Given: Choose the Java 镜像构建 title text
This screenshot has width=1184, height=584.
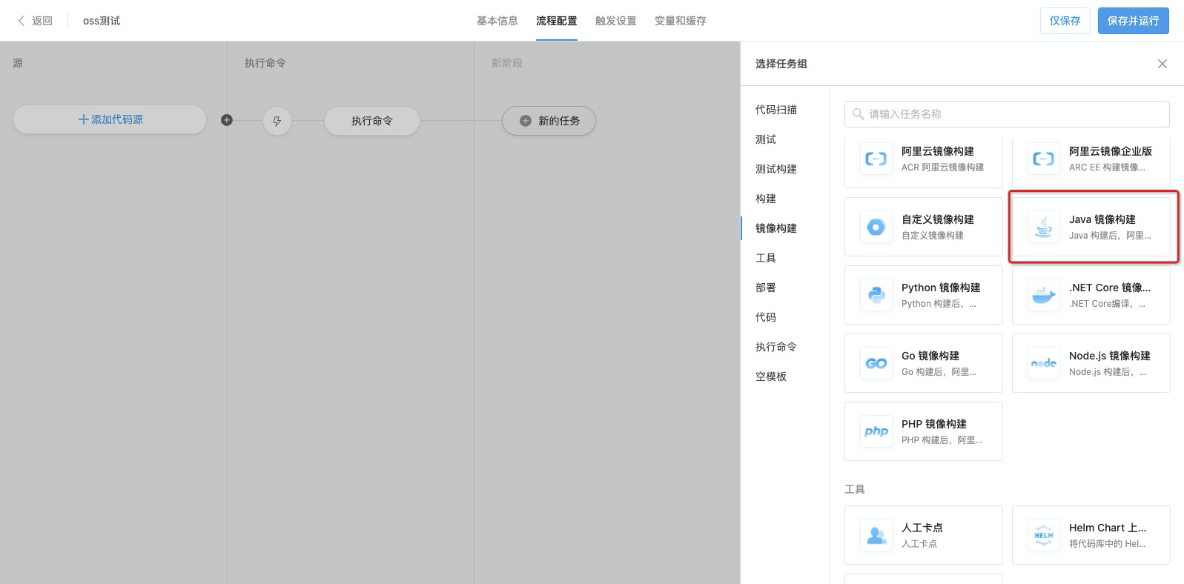Looking at the screenshot, I should (x=1102, y=219).
